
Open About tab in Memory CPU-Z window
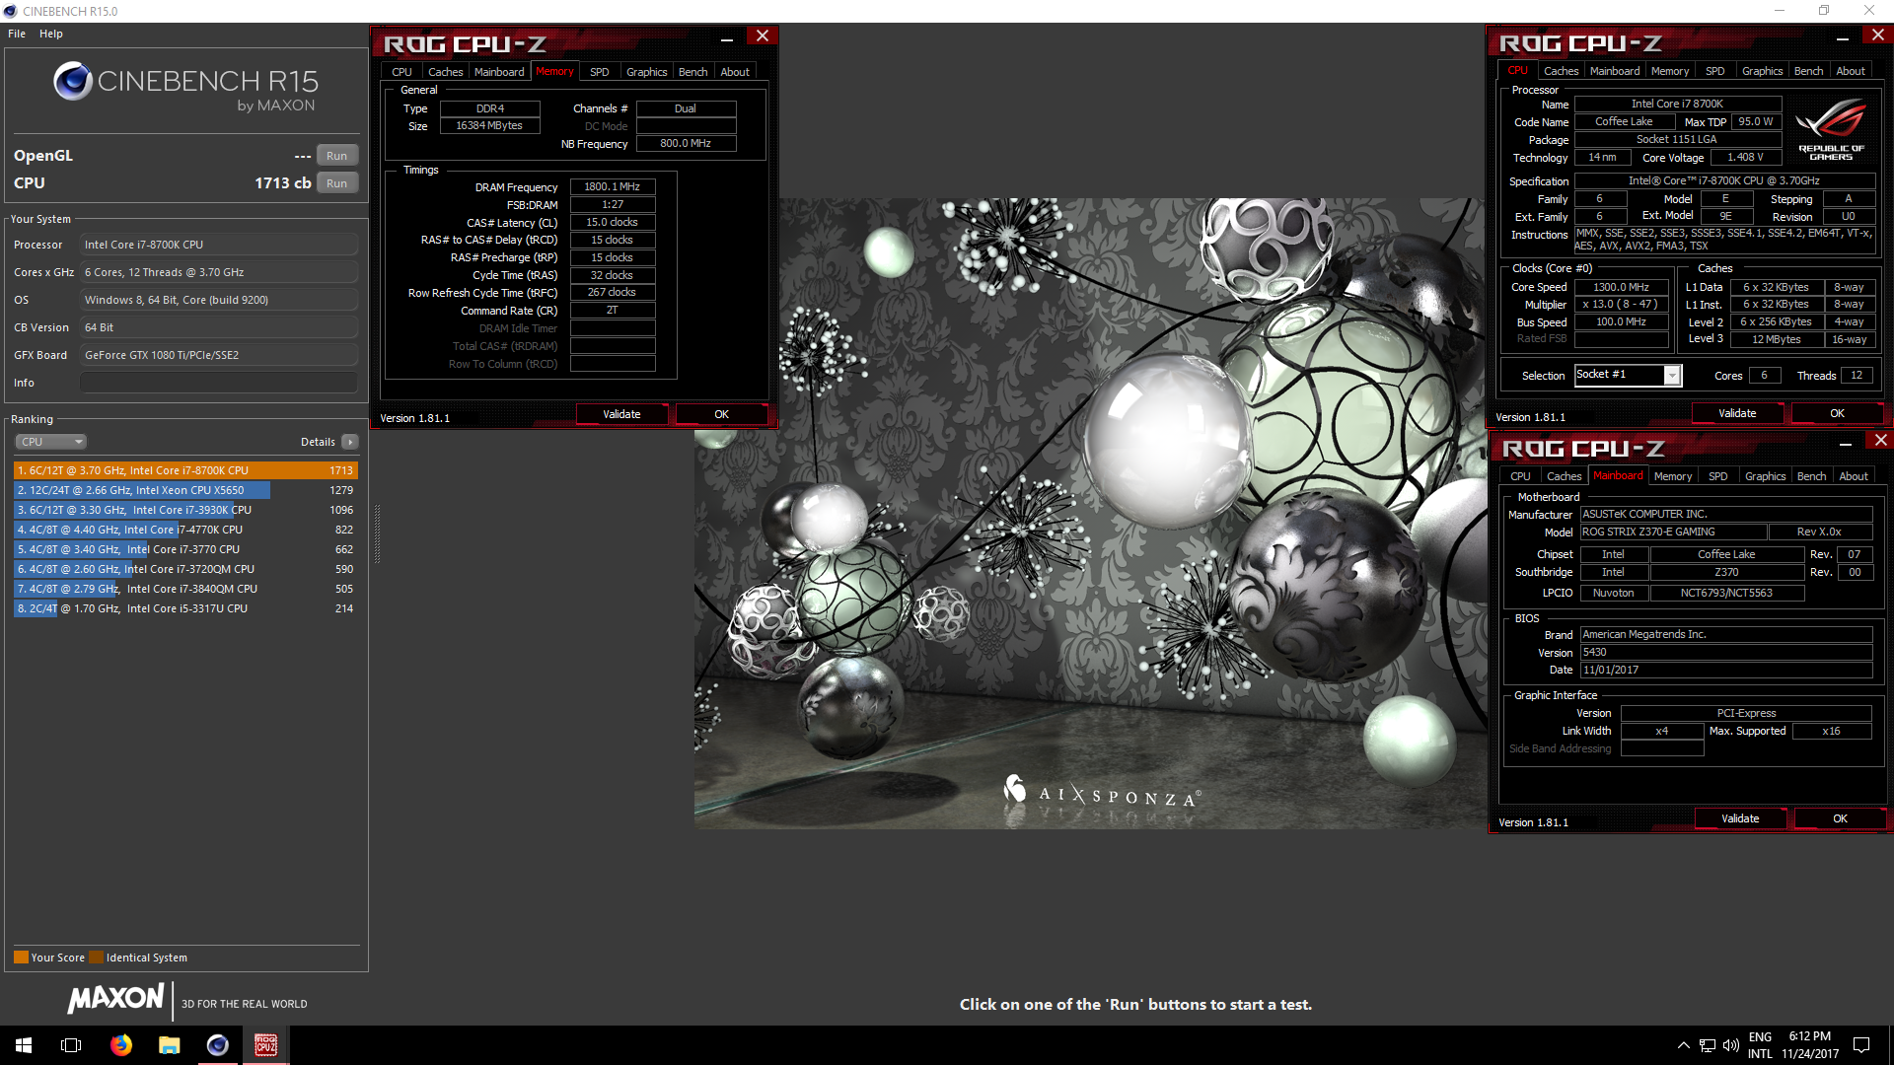pyautogui.click(x=734, y=72)
